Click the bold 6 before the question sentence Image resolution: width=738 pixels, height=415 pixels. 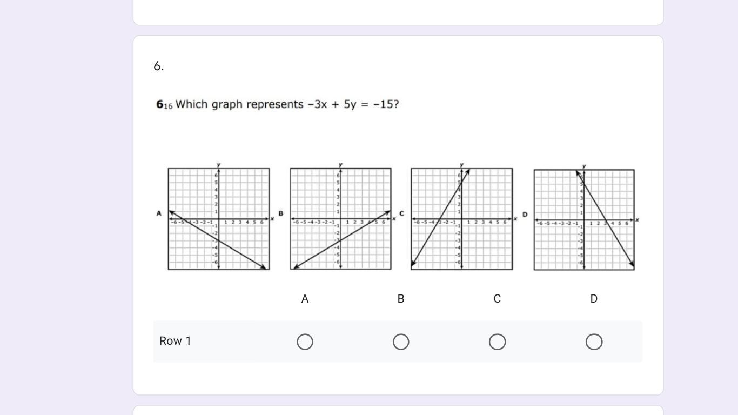pos(159,104)
